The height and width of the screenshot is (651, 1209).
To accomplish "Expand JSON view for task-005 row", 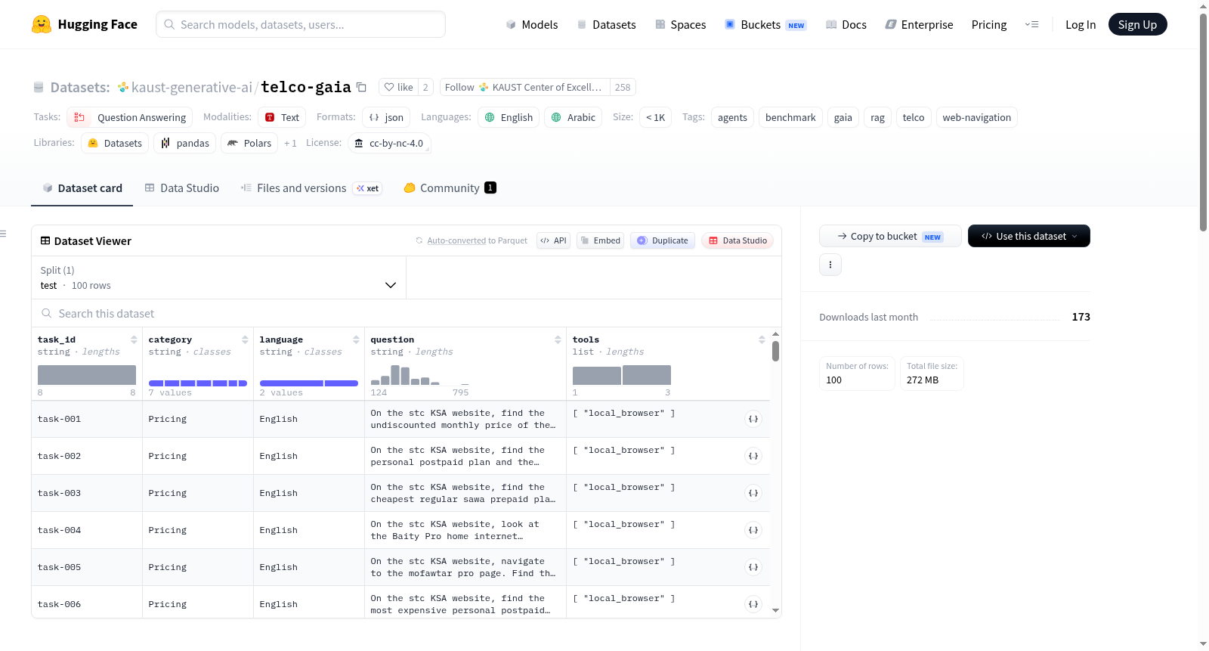I will [753, 567].
